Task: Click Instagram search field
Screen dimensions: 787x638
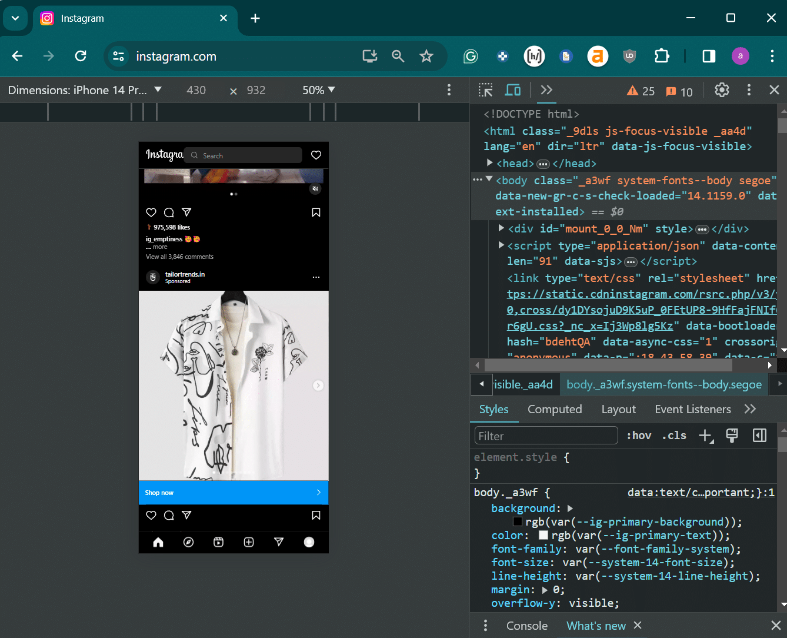Action: (x=243, y=155)
